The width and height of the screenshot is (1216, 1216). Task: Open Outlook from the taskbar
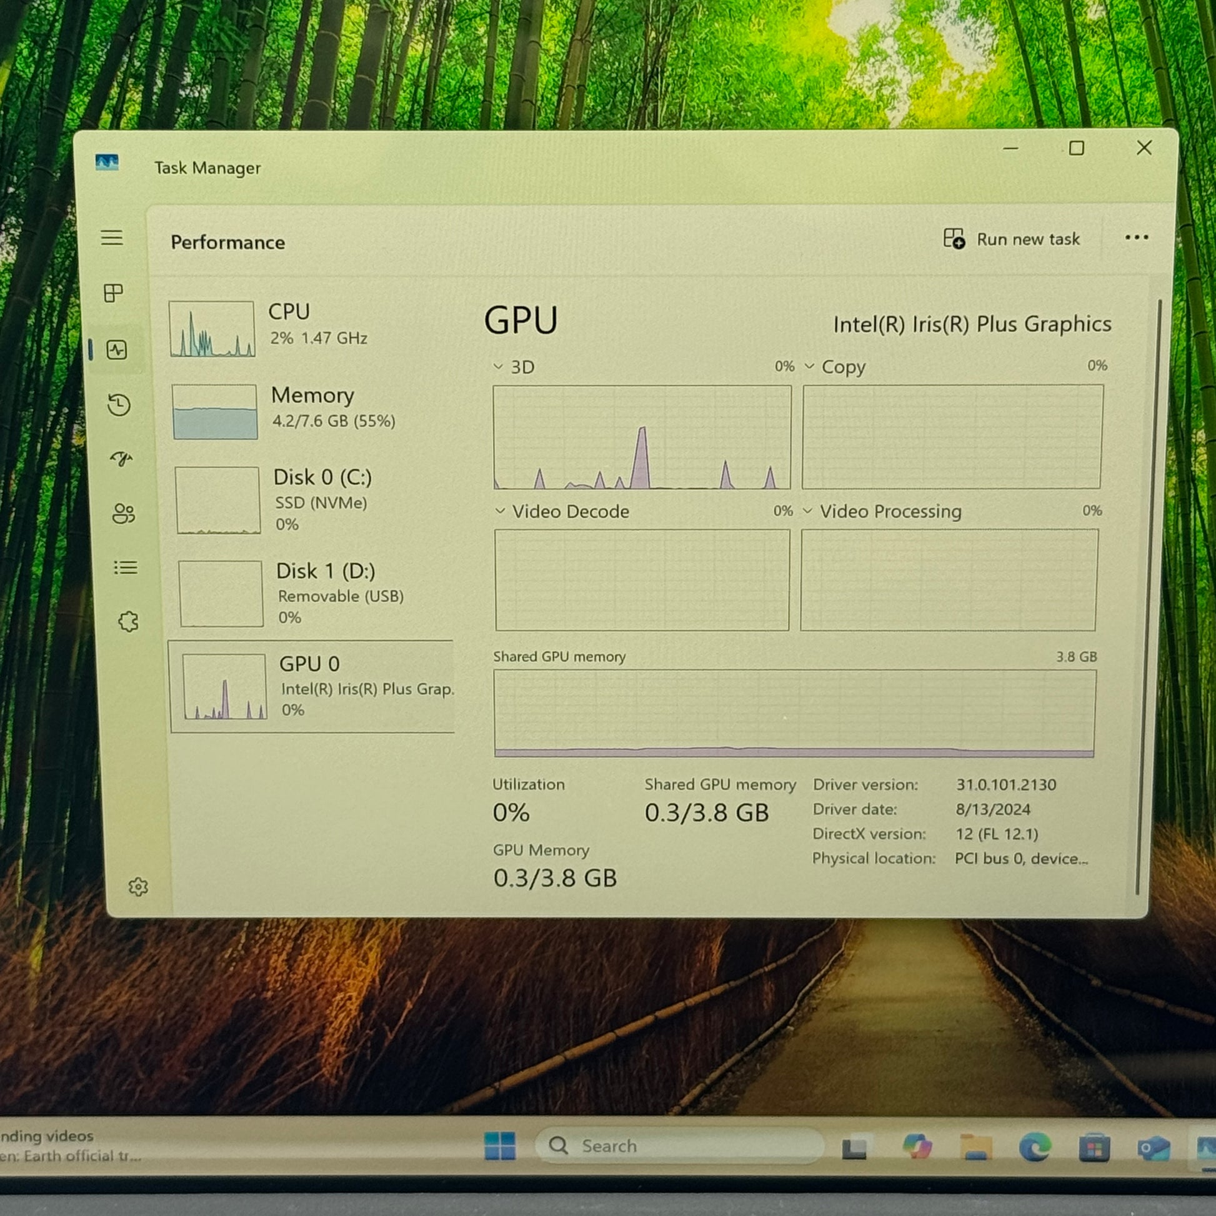pyautogui.click(x=1153, y=1149)
